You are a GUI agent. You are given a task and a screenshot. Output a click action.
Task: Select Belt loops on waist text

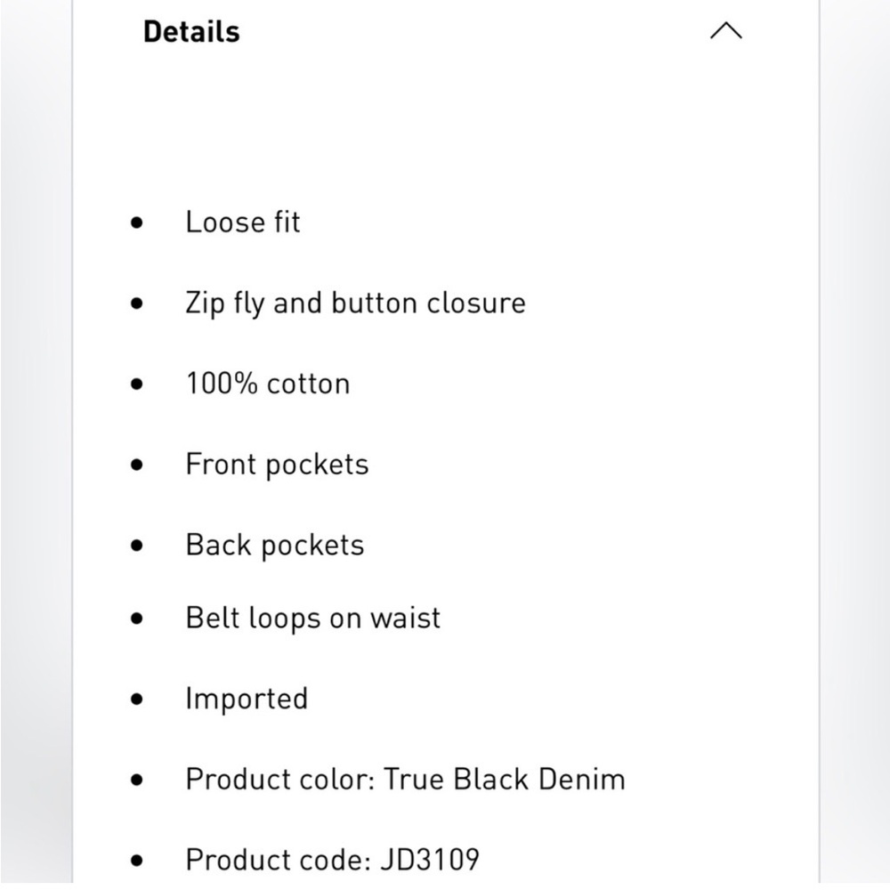tap(312, 619)
